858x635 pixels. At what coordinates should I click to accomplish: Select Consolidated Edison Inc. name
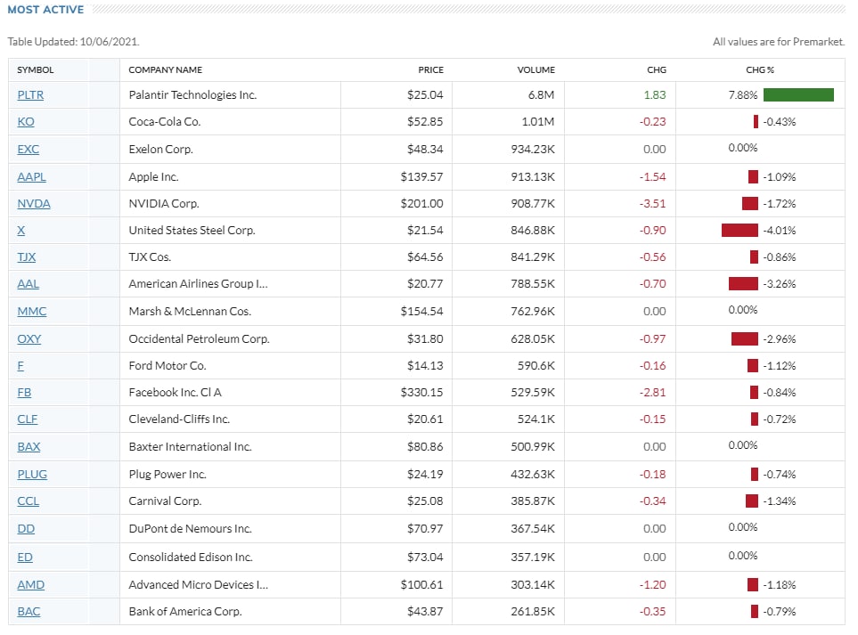pyautogui.click(x=191, y=558)
